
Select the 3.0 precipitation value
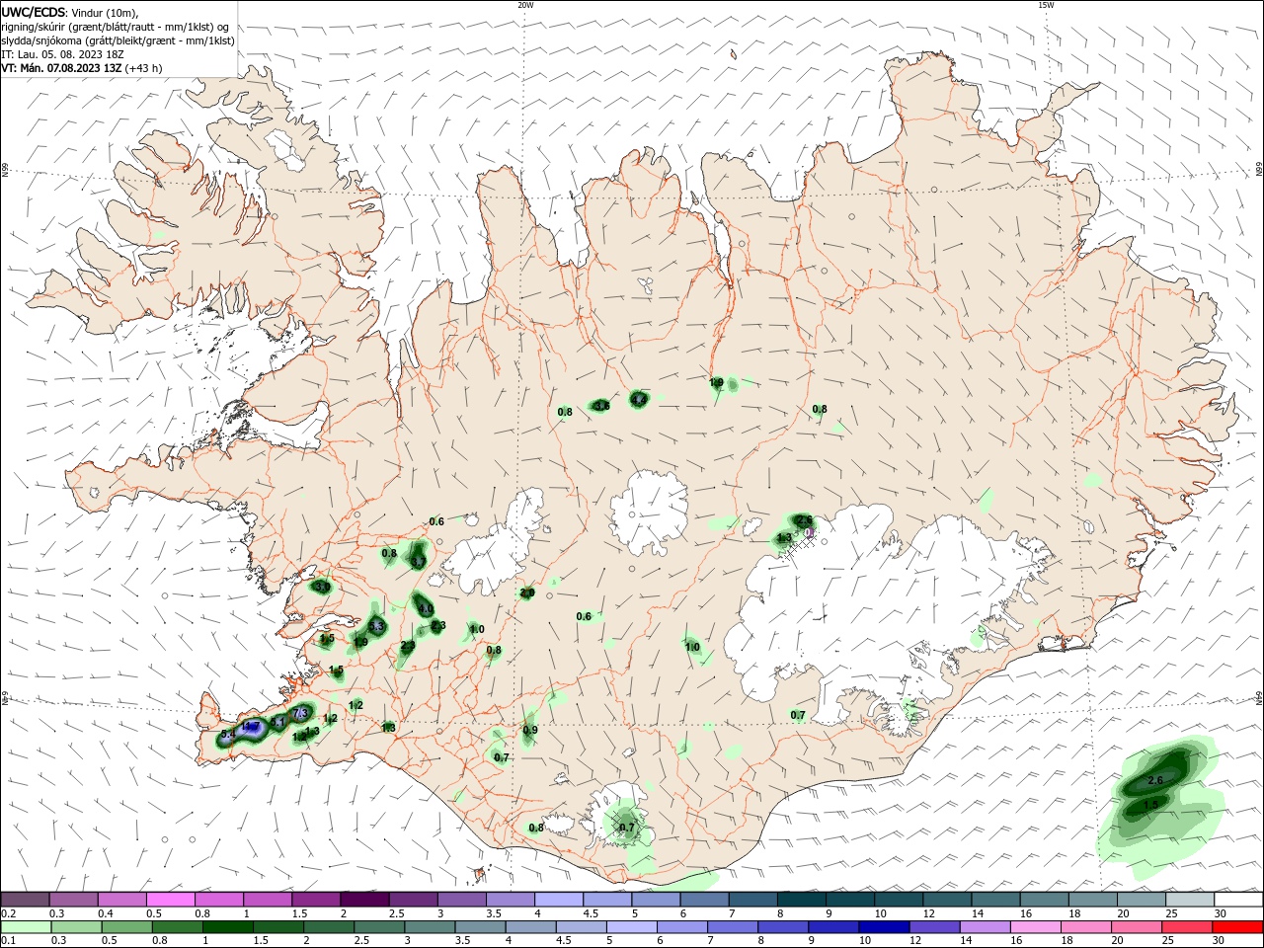pyautogui.click(x=322, y=587)
